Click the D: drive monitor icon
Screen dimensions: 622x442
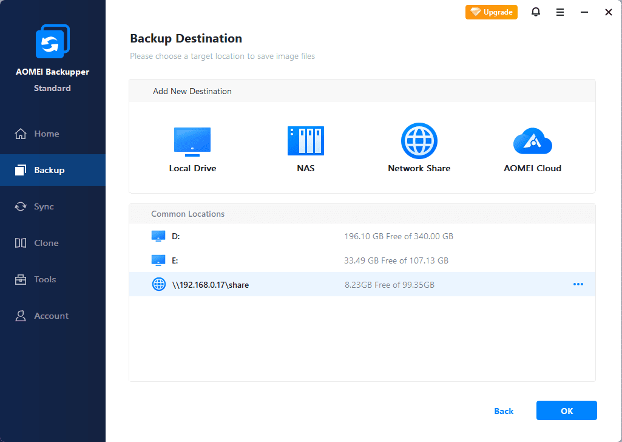pyautogui.click(x=158, y=236)
